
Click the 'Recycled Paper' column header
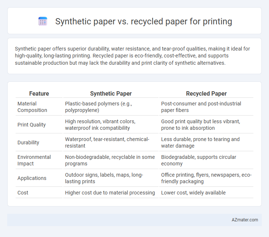point(206,93)
